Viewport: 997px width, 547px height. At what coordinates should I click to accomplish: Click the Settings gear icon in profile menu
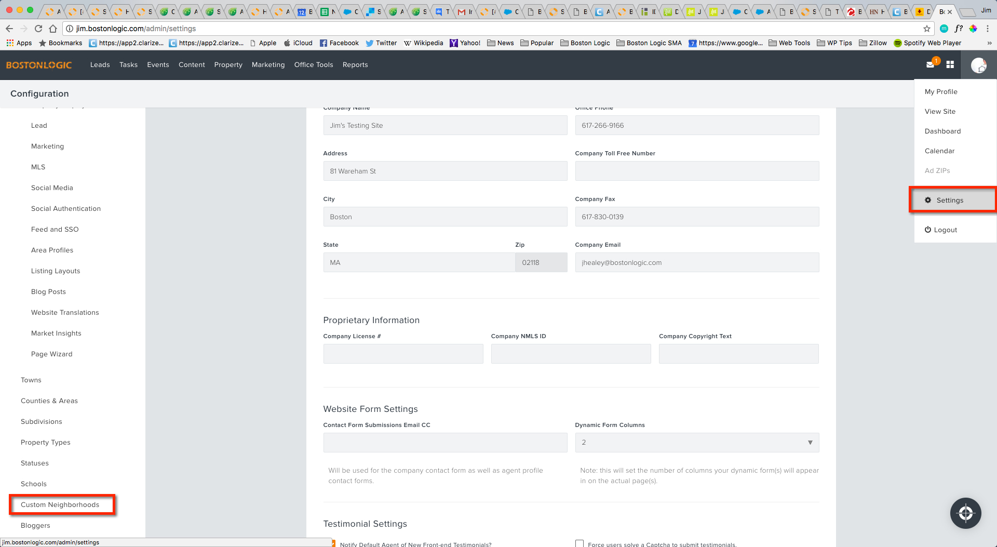pyautogui.click(x=928, y=199)
